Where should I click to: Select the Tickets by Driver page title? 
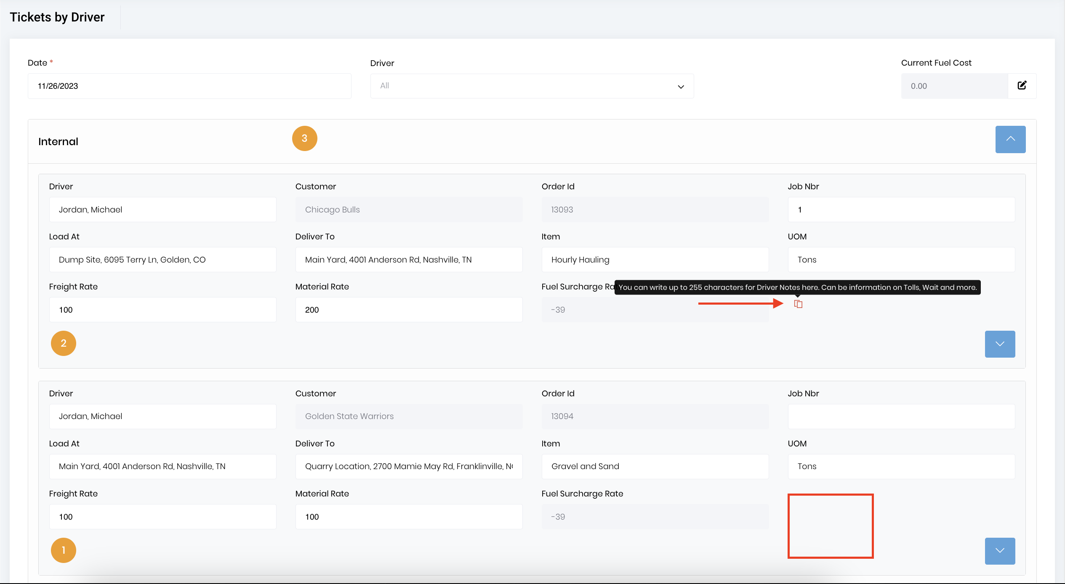click(57, 17)
